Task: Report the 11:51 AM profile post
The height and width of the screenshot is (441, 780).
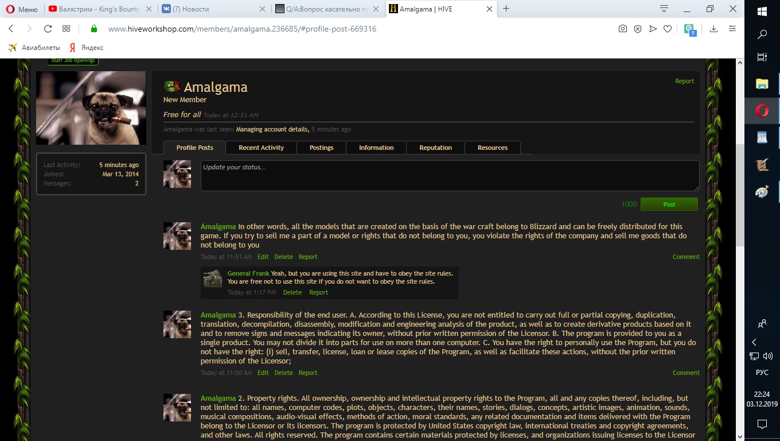Action: (308, 257)
